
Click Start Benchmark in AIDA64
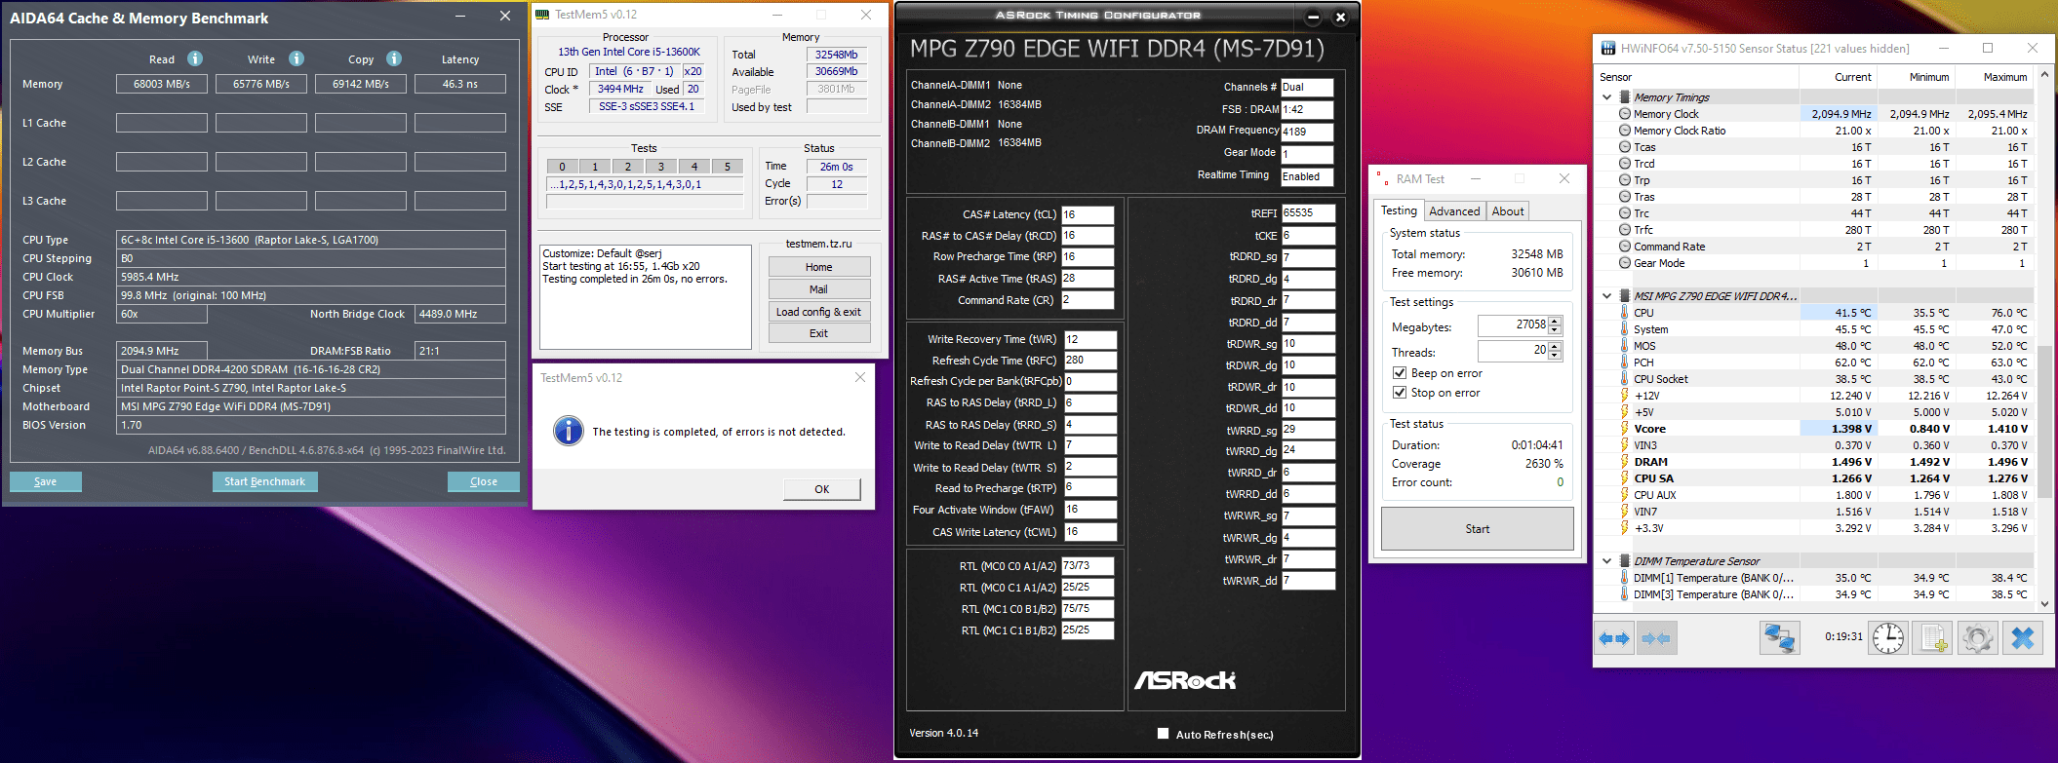tap(264, 481)
